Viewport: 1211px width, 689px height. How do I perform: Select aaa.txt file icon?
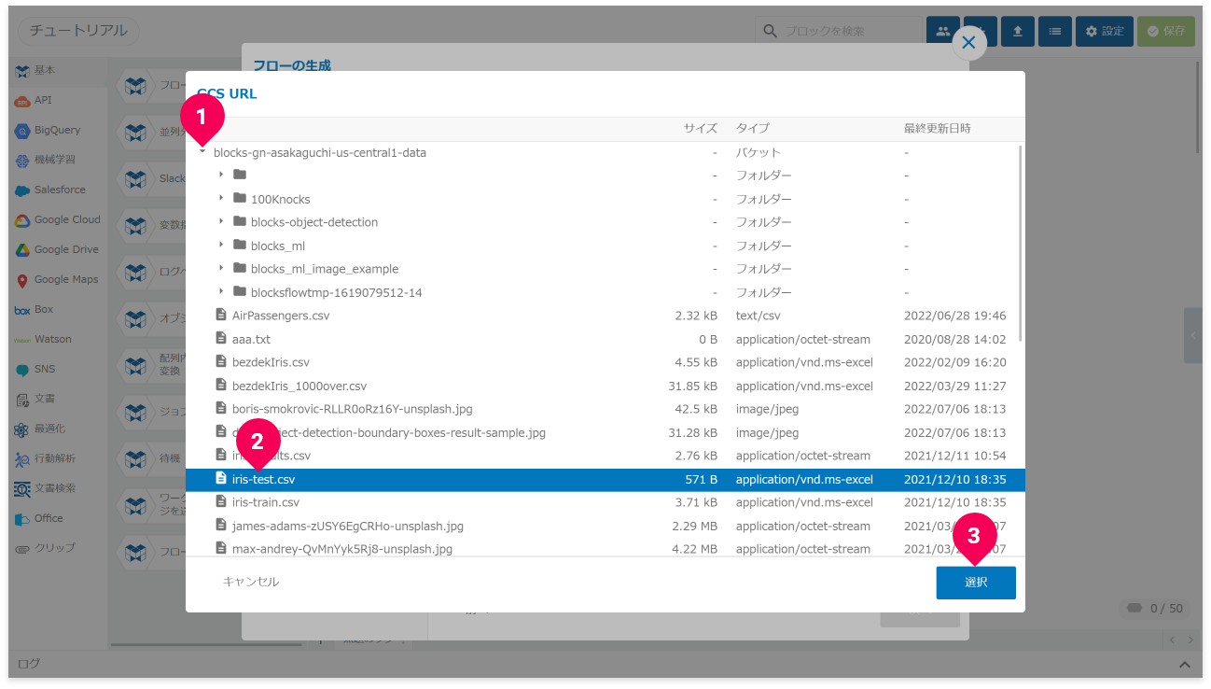click(221, 339)
